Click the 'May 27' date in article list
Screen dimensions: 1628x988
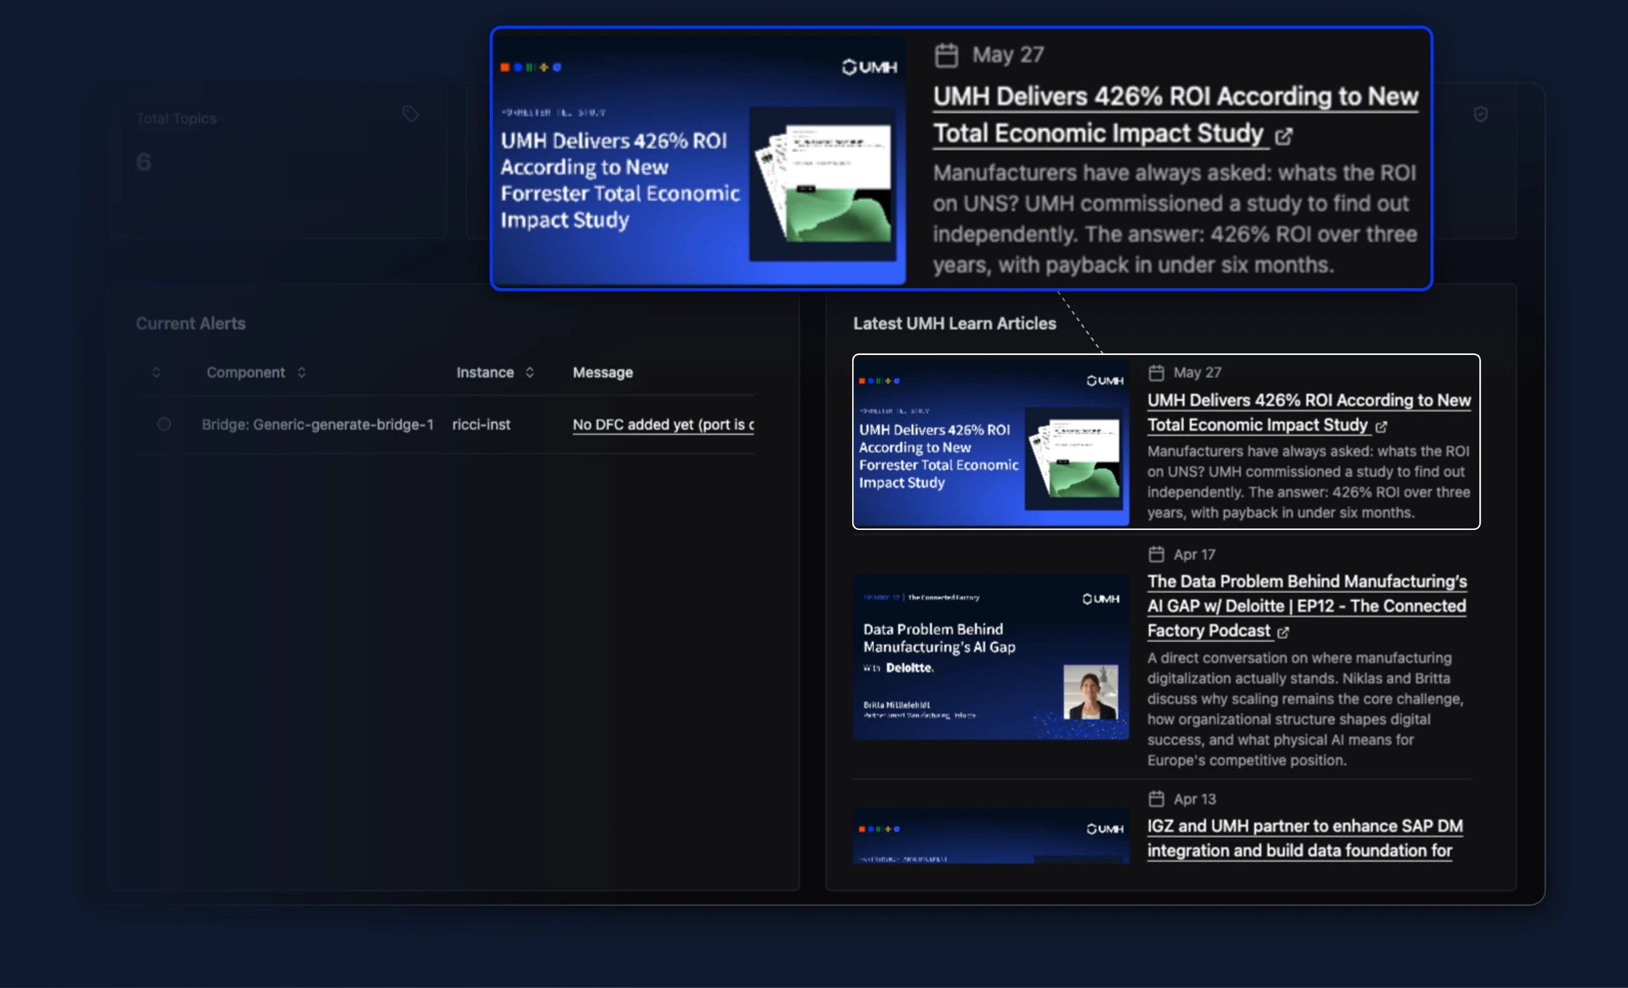click(x=1197, y=373)
